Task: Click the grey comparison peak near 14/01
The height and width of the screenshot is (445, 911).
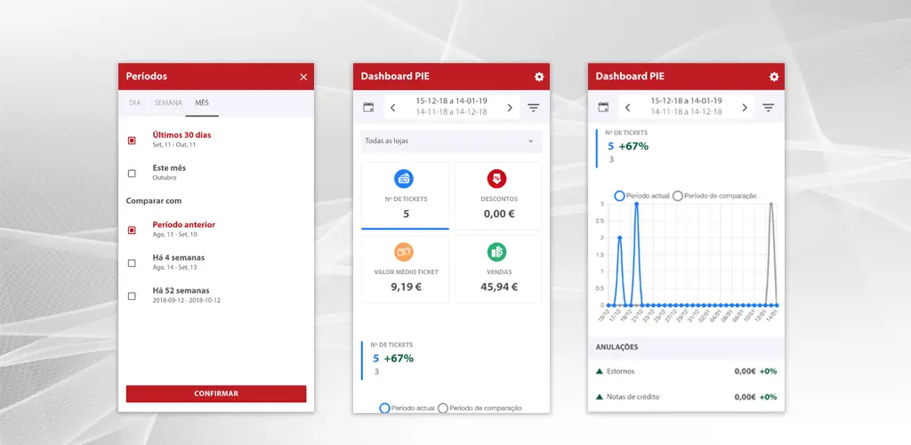Action: pyautogui.click(x=771, y=204)
